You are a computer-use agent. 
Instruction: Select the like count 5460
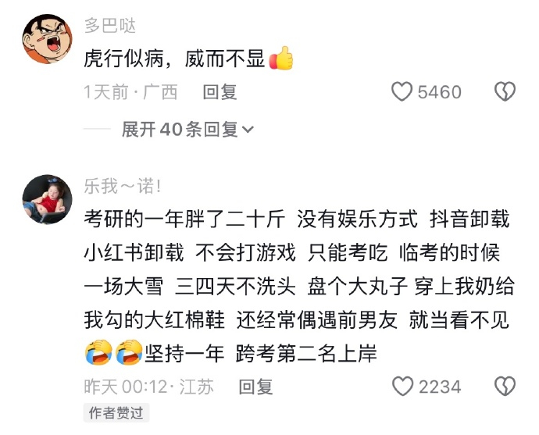tap(439, 92)
